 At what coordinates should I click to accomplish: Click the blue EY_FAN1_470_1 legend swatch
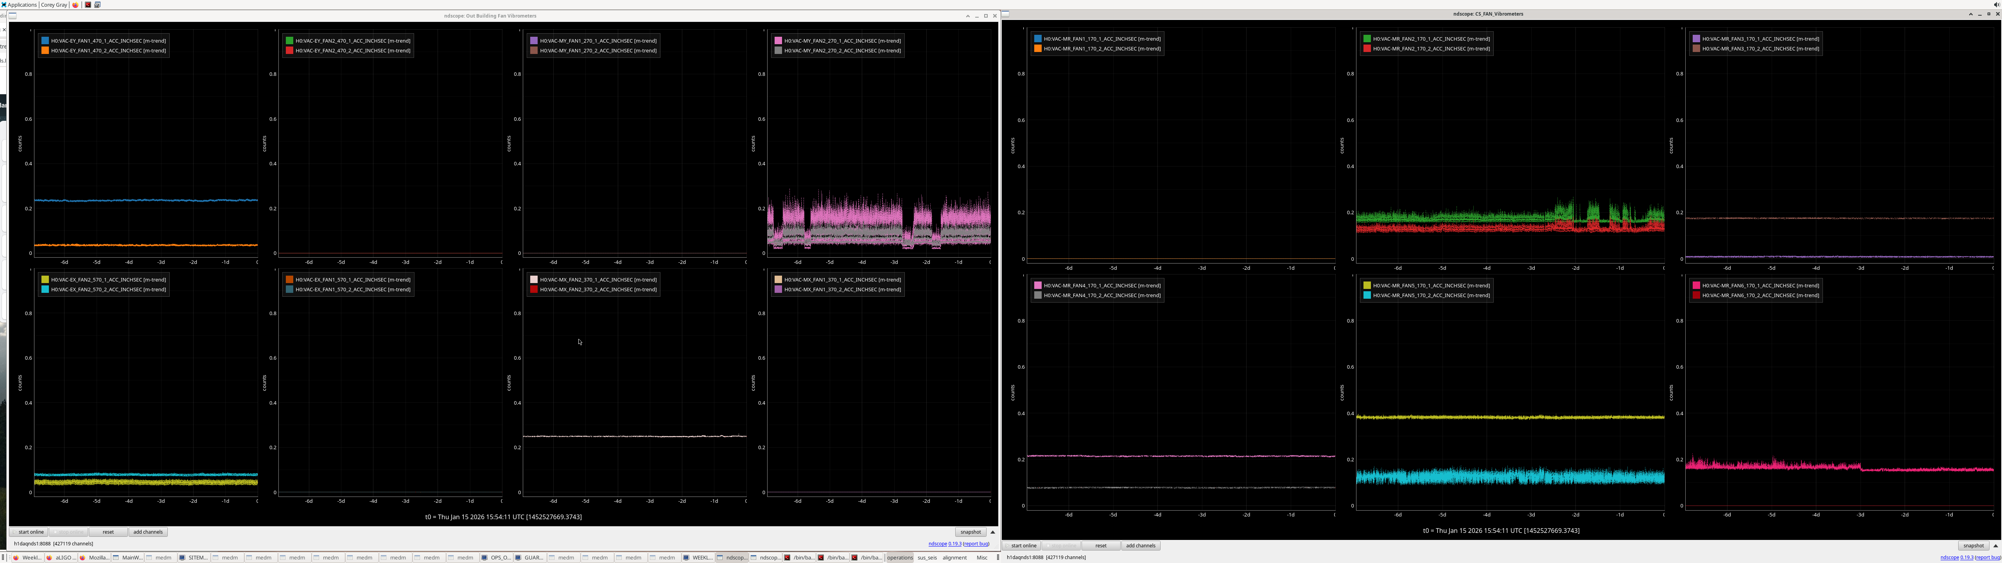(45, 40)
